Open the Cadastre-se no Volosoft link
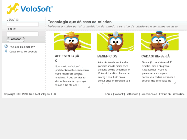Screen dimensions: 187x140 click(x=23, y=52)
